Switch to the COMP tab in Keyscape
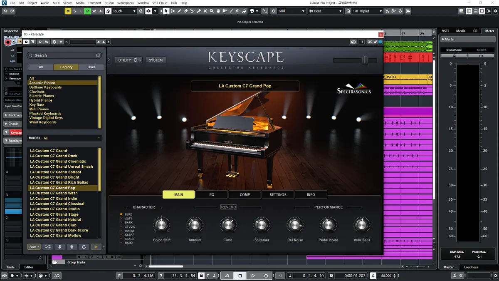Viewport: 499px width, 281px height. coord(245,194)
